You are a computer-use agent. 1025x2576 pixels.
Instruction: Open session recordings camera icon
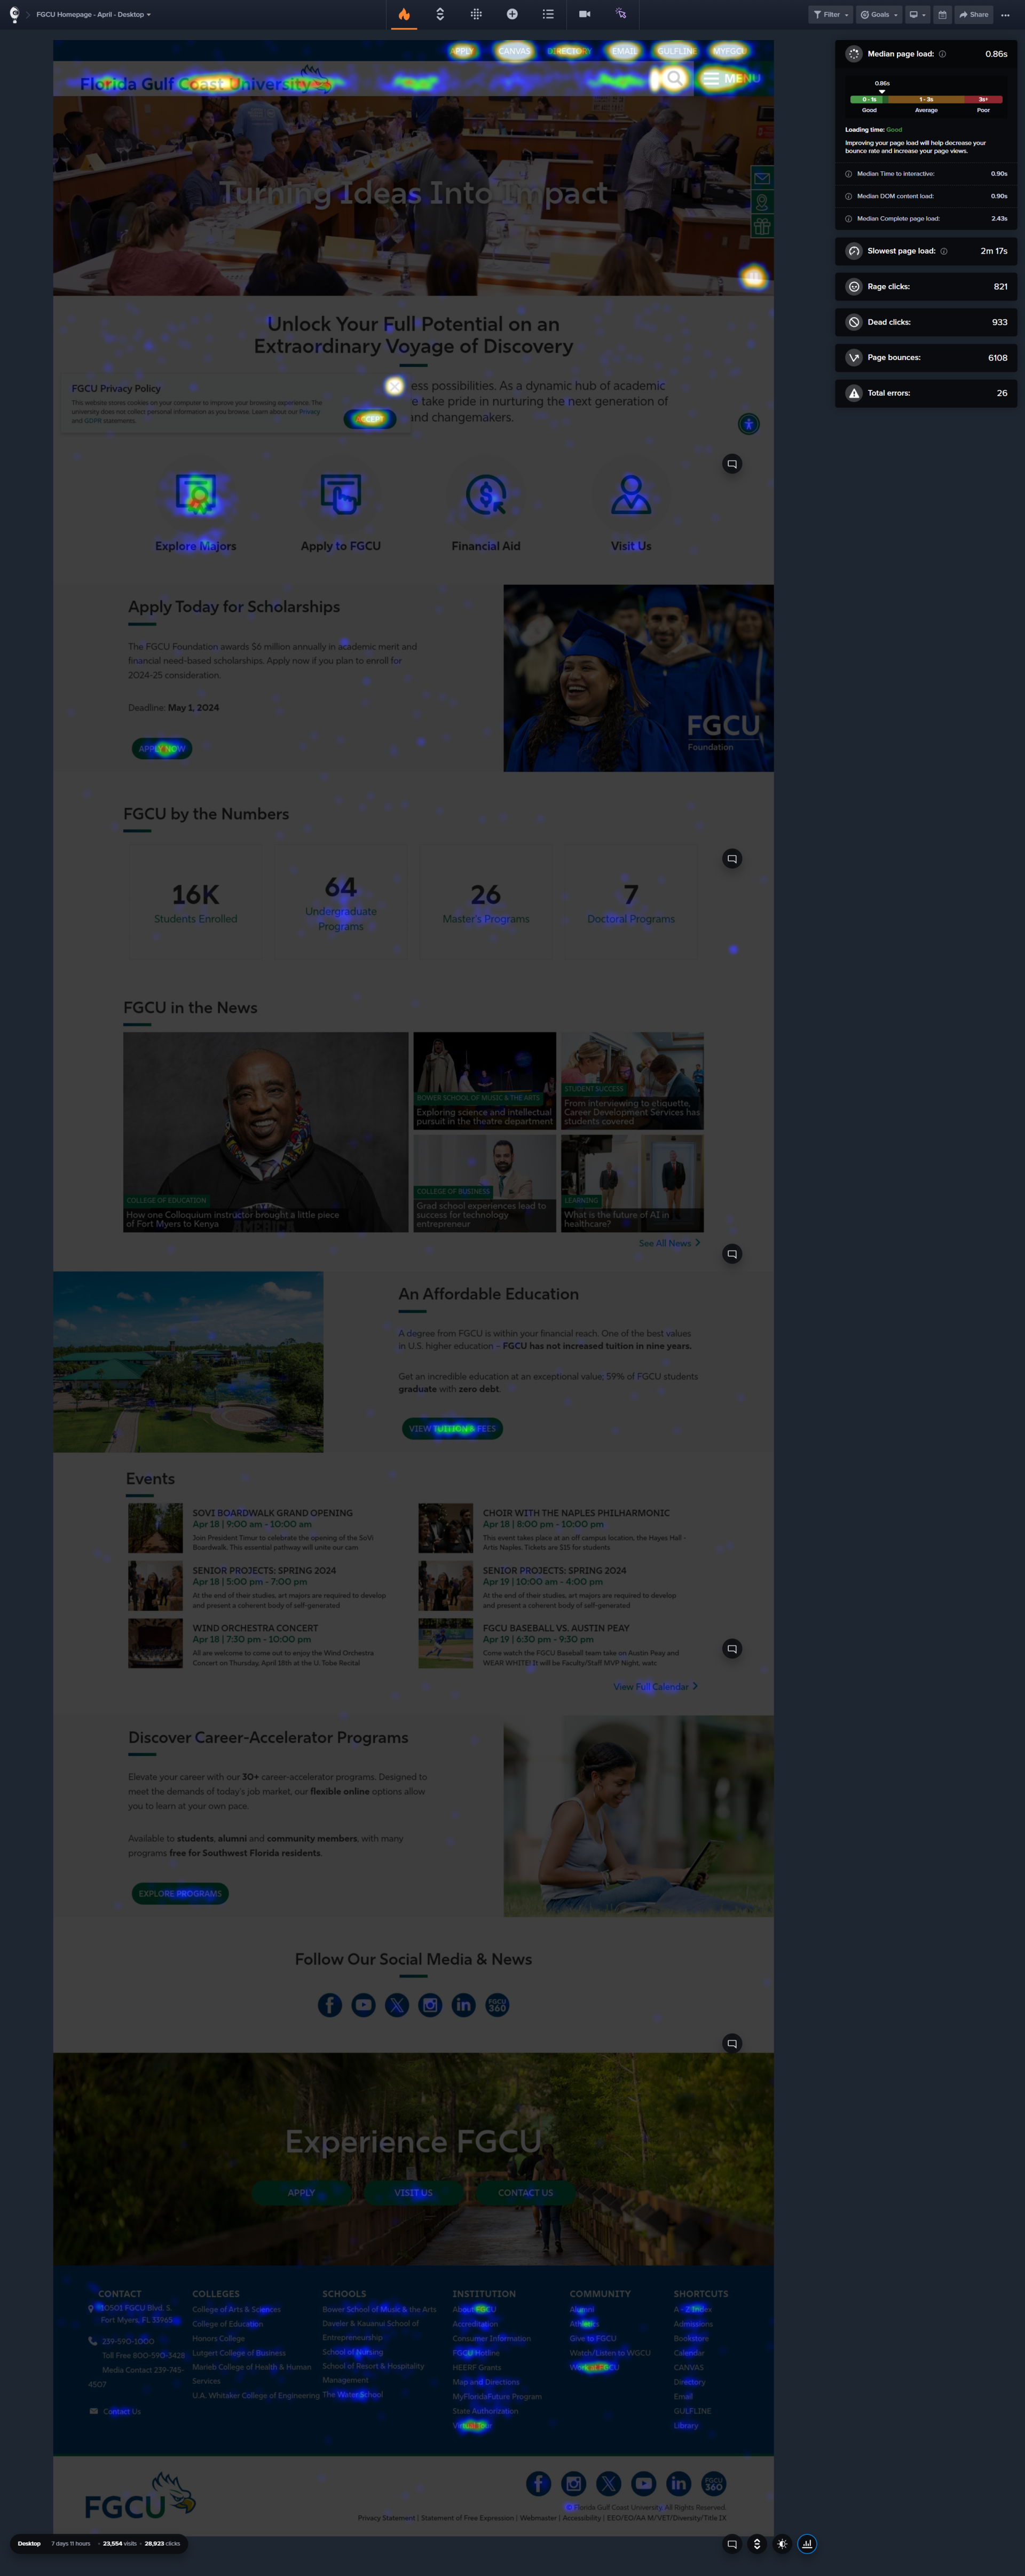click(x=584, y=14)
